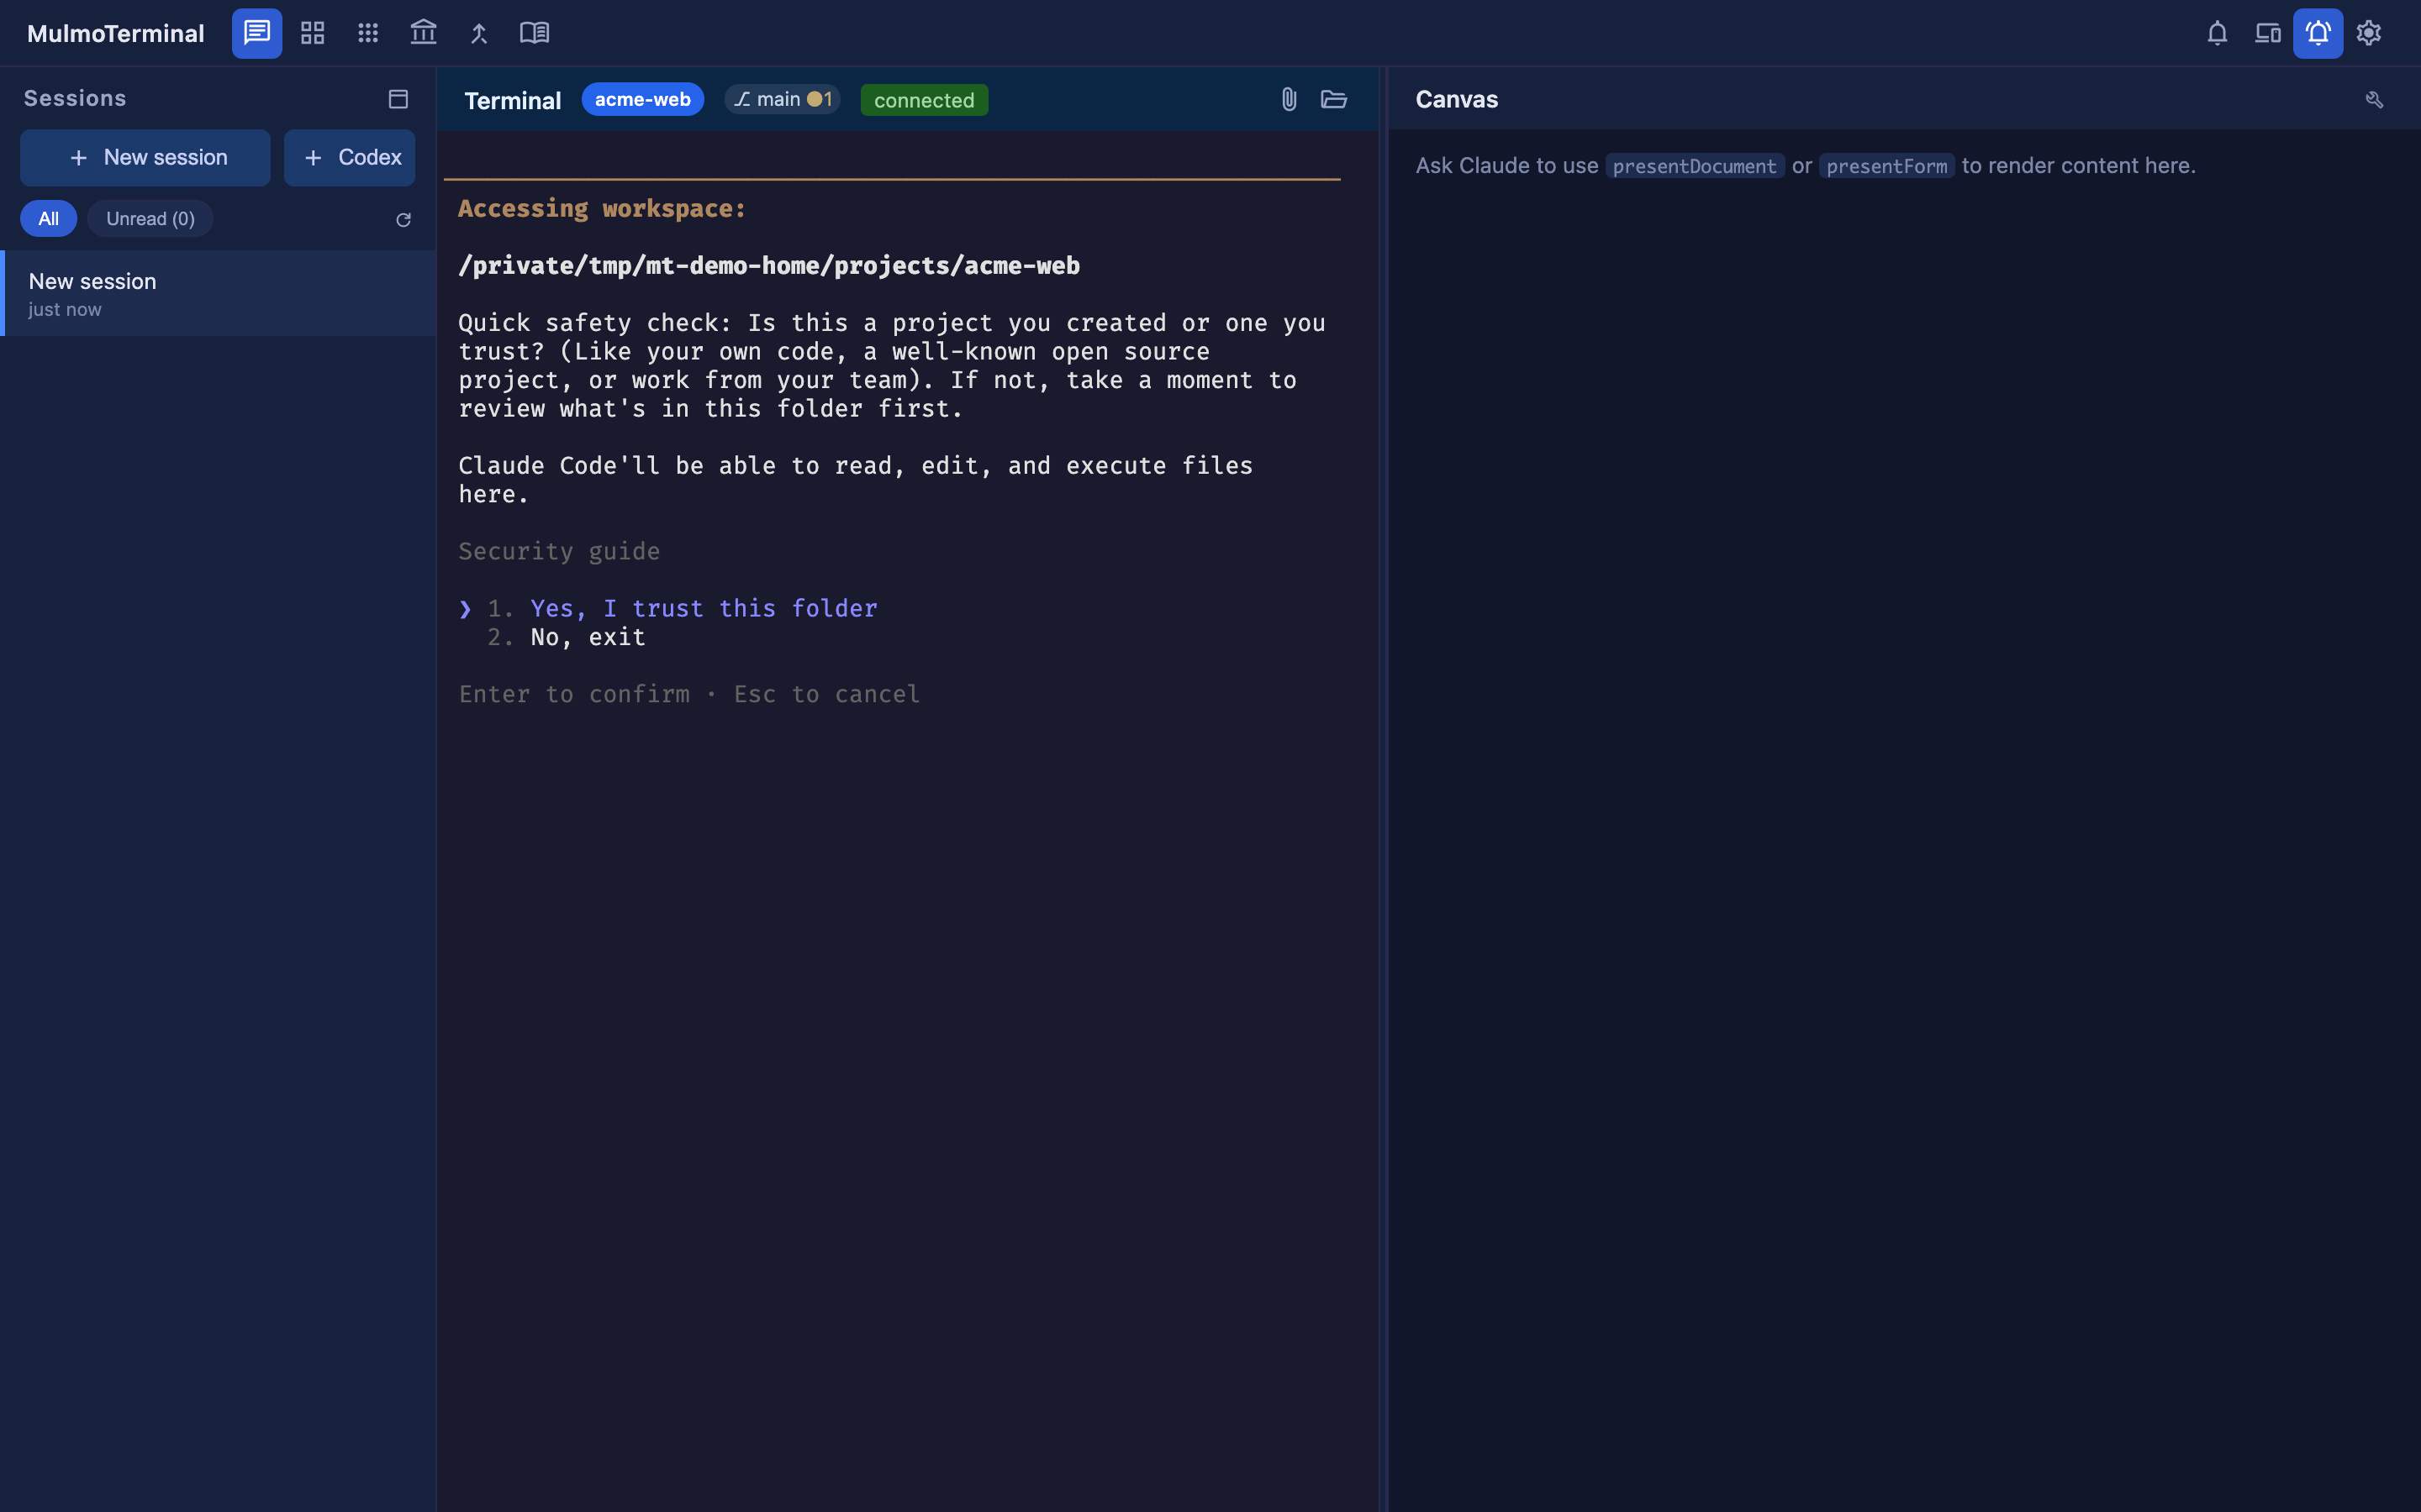Switch to the four-square grid view icon
This screenshot has width=2421, height=1512.
pyautogui.click(x=312, y=33)
